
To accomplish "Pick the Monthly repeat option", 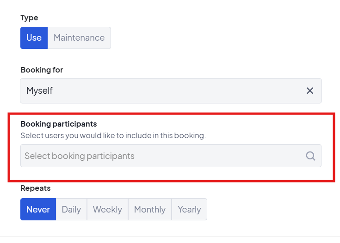I will [149, 209].
